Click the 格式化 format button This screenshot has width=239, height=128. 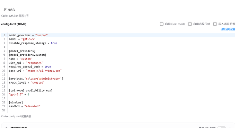click(9, 10)
